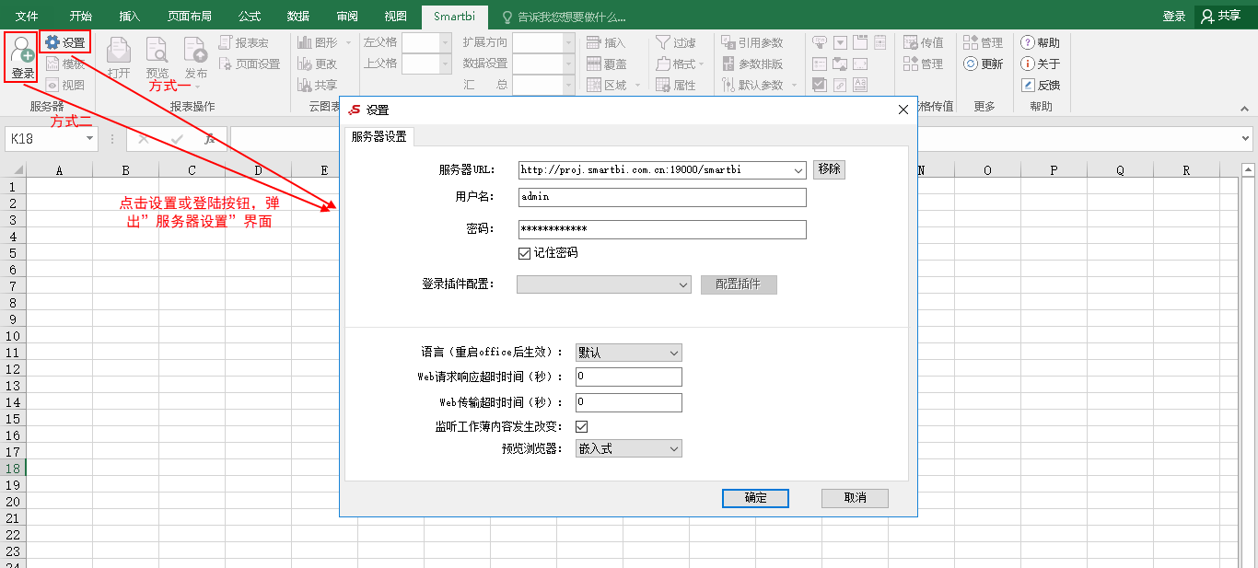Switch to the 公式 ribbon tab
Image resolution: width=1258 pixels, height=568 pixels.
(x=250, y=17)
